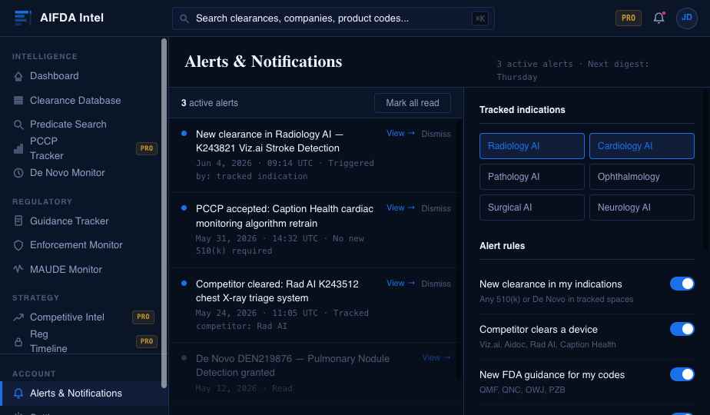Dismiss the Rad AI K243512 alert
The height and width of the screenshot is (415, 710).
tap(436, 284)
